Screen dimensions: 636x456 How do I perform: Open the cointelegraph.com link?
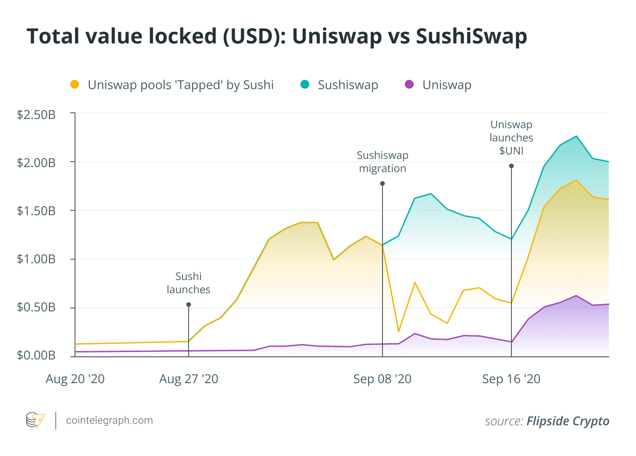109,420
